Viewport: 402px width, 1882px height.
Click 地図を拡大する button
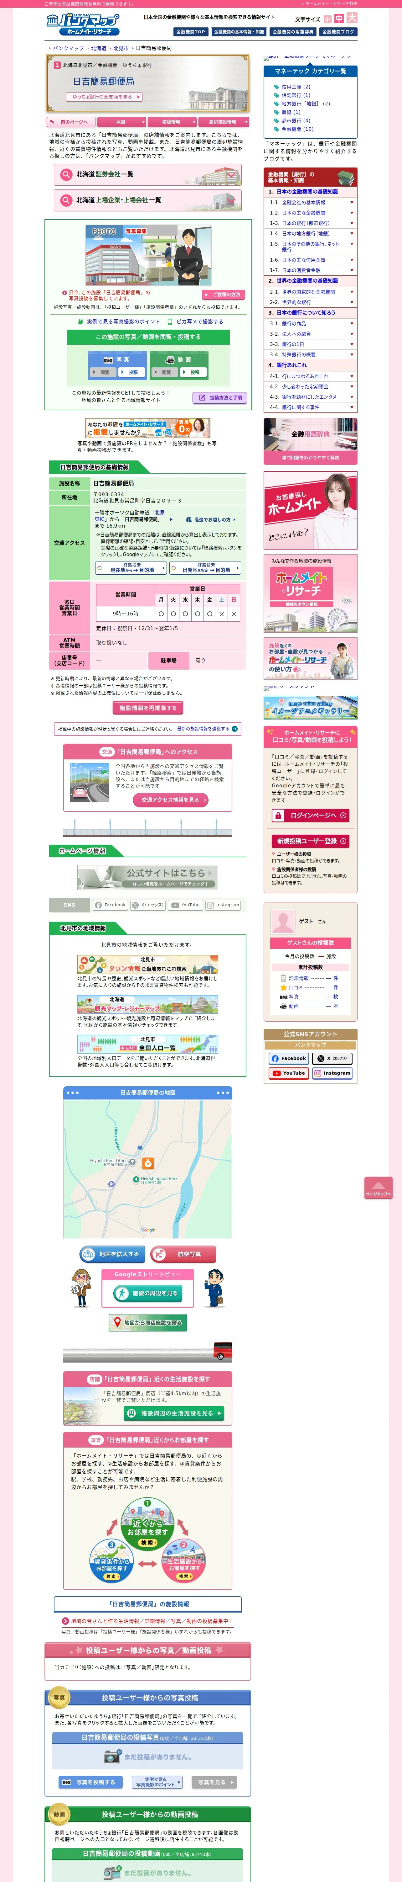(112, 1254)
